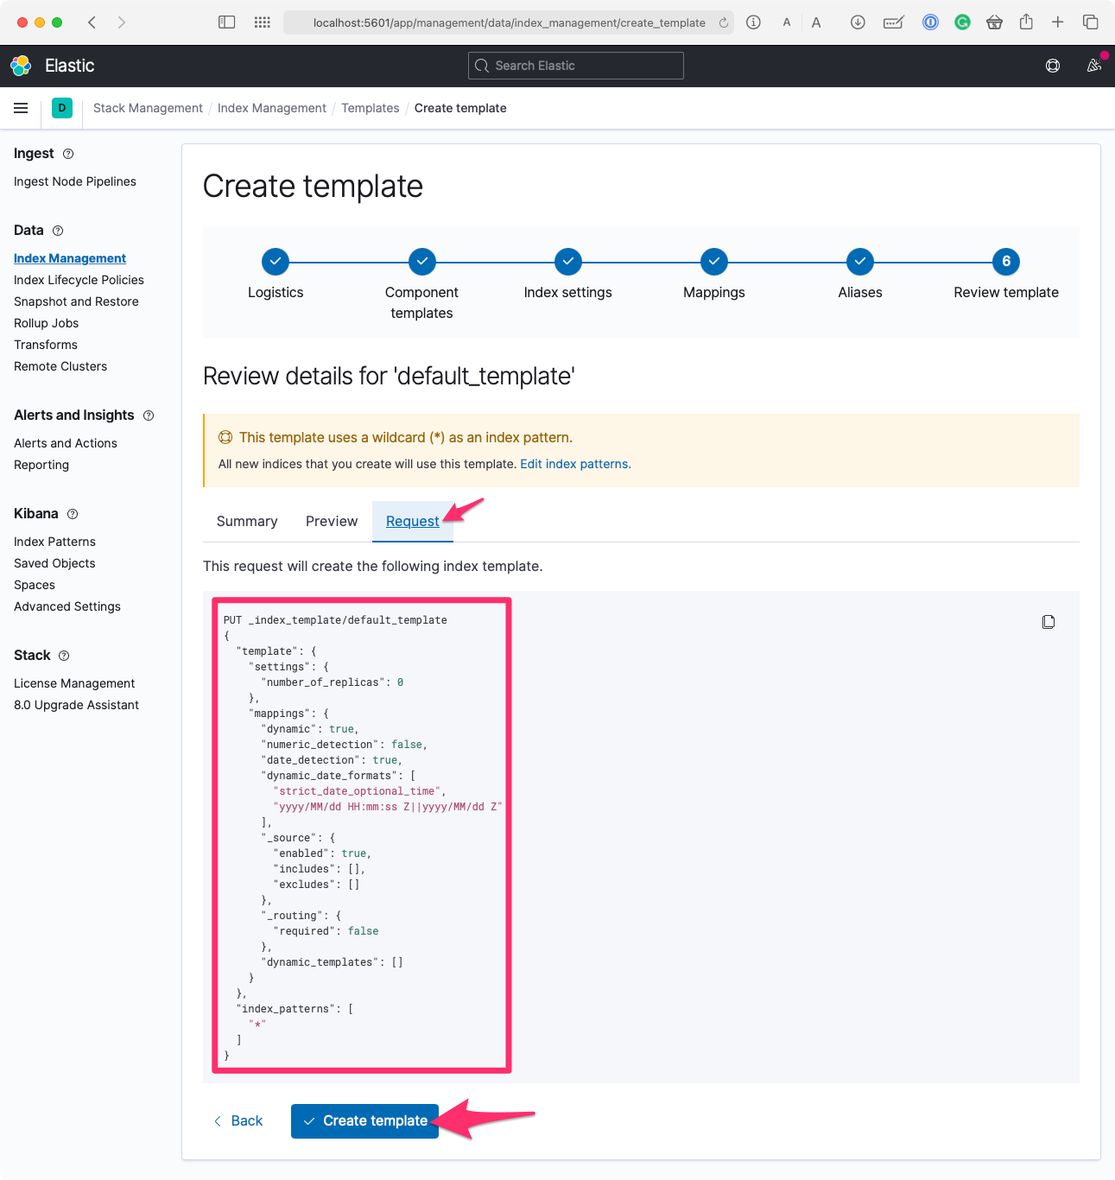1115x1180 pixels.
Task: Click the Kibana section help icon
Action: 73,514
